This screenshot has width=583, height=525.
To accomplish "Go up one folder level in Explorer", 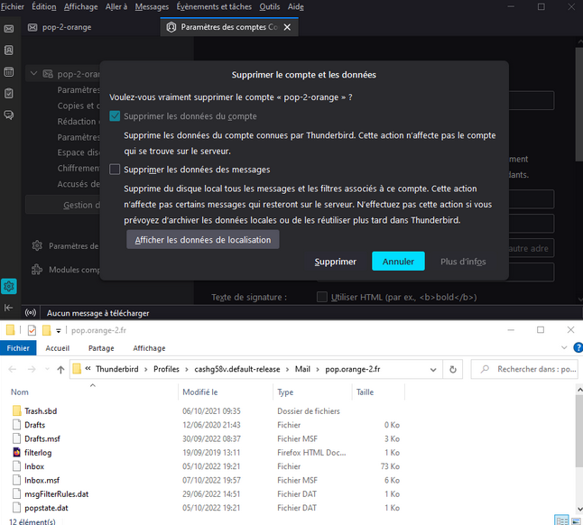I will click(x=60, y=369).
